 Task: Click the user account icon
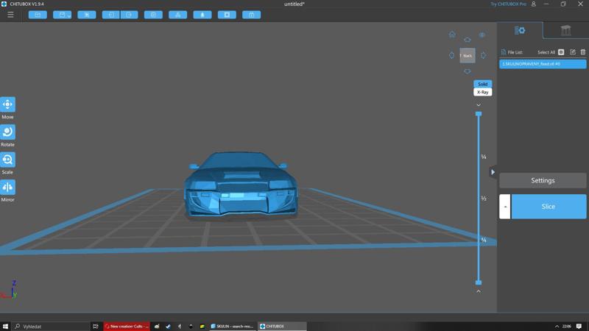534,4
